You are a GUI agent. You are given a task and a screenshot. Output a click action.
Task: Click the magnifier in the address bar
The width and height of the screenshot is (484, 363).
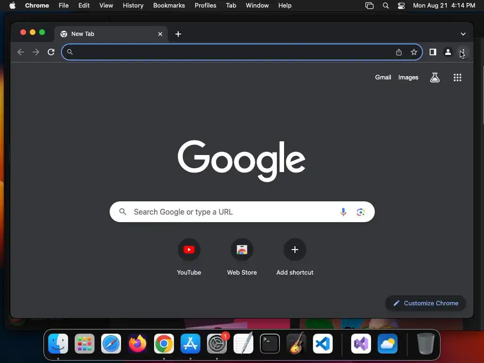(70, 52)
